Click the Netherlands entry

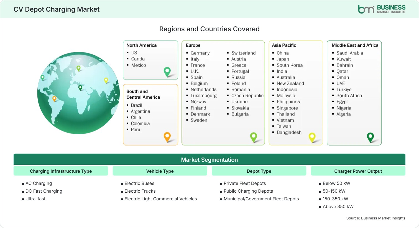point(203,90)
